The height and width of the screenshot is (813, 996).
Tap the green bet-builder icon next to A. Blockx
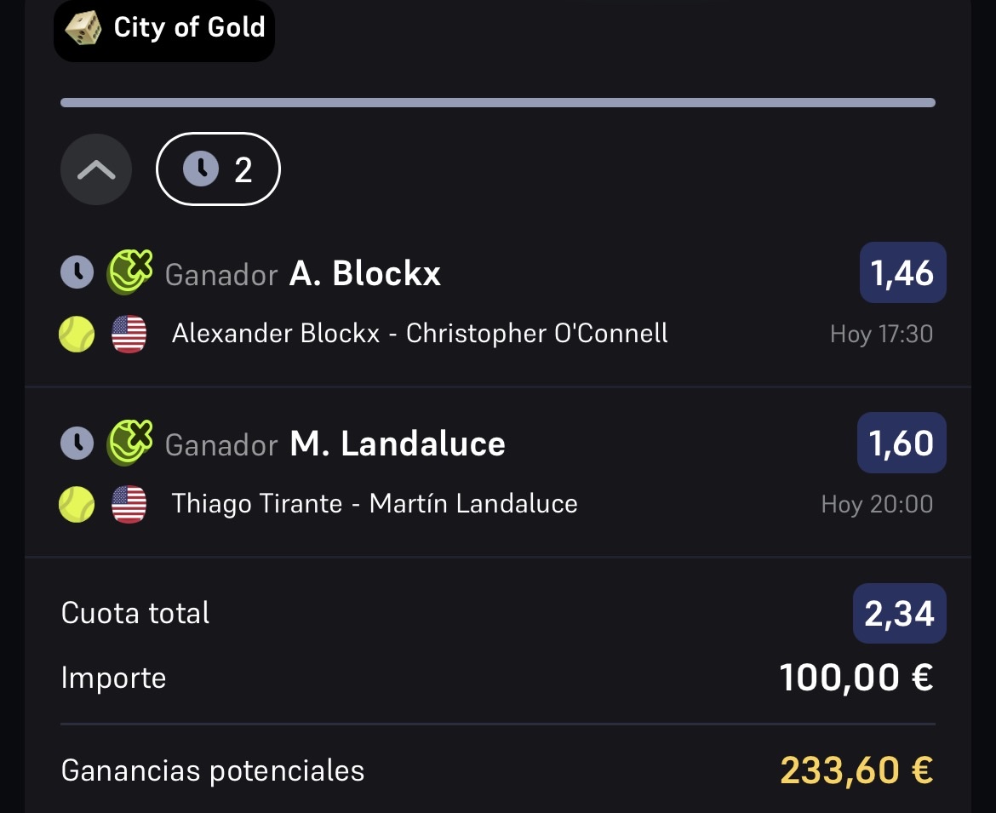click(129, 272)
